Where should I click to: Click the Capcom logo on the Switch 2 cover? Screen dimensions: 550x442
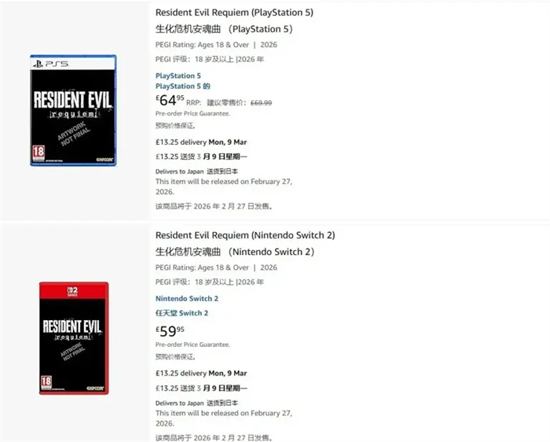[x=99, y=389]
